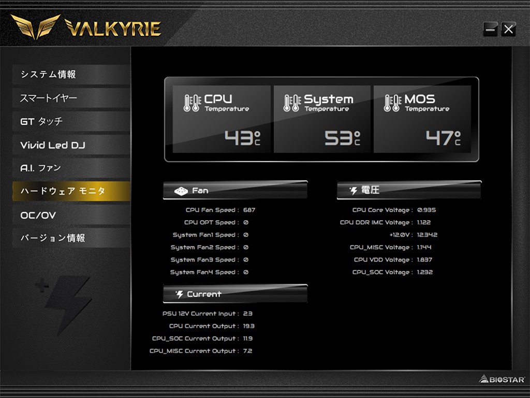Click the MOS temperature 47°C reading
The image size is (530, 398).
pyautogui.click(x=443, y=138)
